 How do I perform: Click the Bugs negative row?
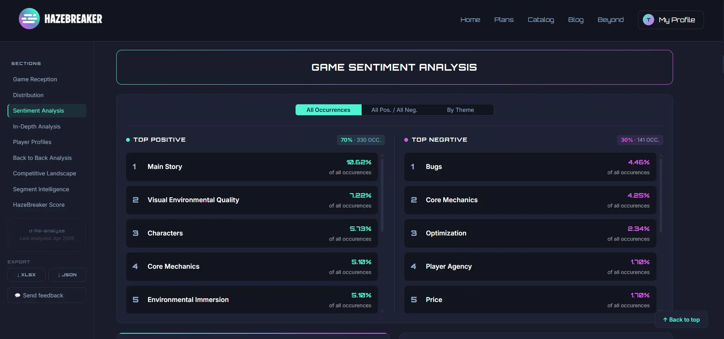pos(530,167)
